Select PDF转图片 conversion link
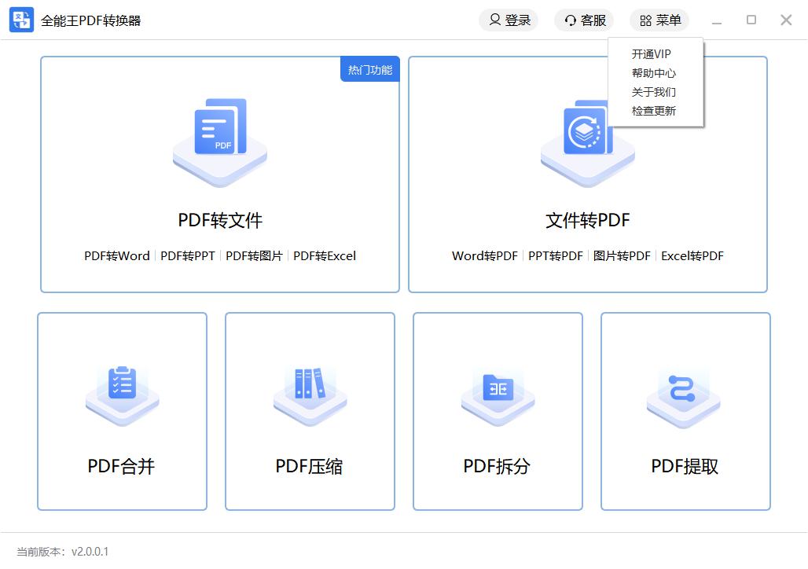 point(254,255)
